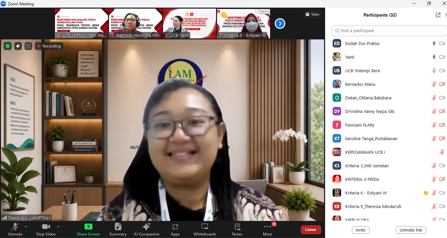Image resolution: width=447 pixels, height=238 pixels.
Task: Click Fenisiani N.Atty's pink f avatar
Action: [337, 125]
